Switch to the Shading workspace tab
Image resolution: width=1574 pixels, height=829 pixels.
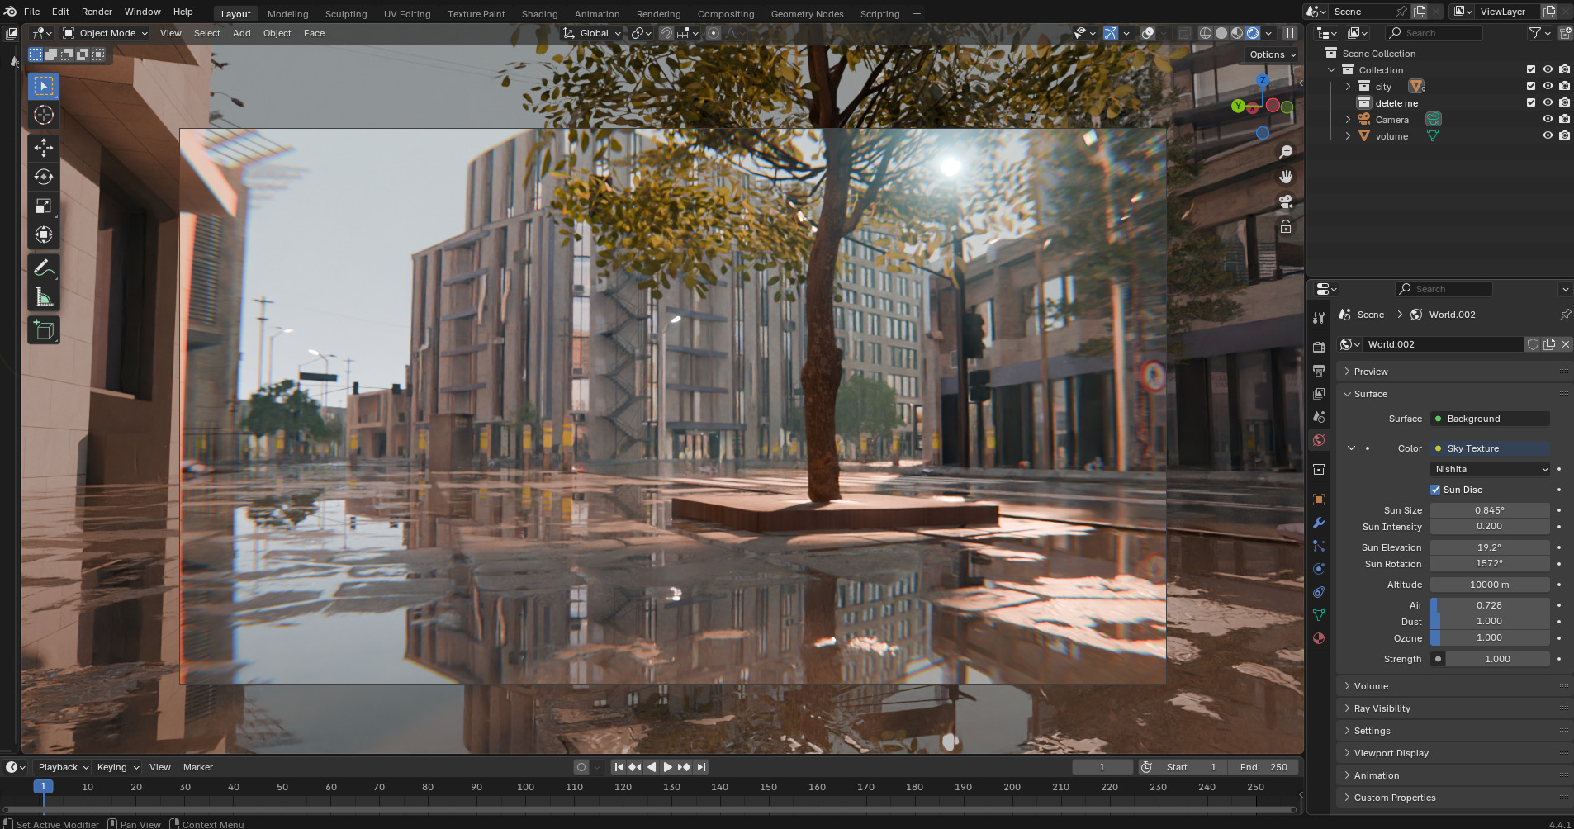[x=539, y=14]
